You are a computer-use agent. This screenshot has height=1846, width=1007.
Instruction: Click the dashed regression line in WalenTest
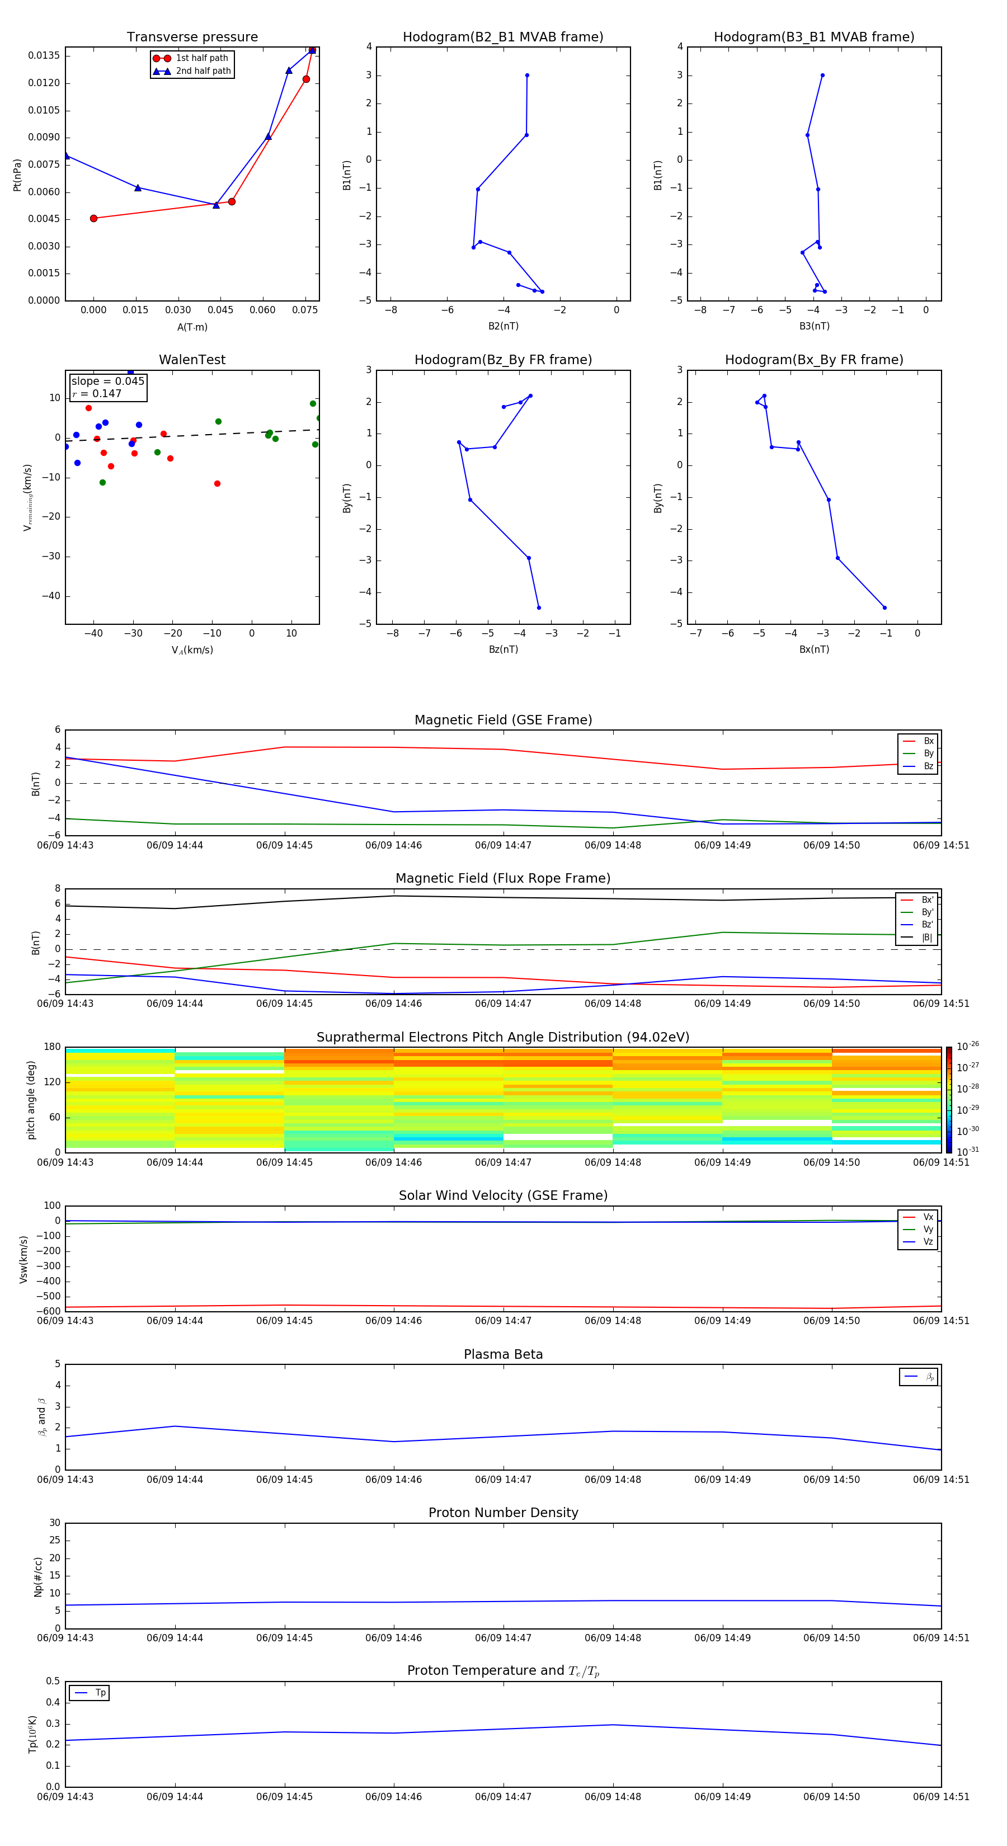coord(192,435)
